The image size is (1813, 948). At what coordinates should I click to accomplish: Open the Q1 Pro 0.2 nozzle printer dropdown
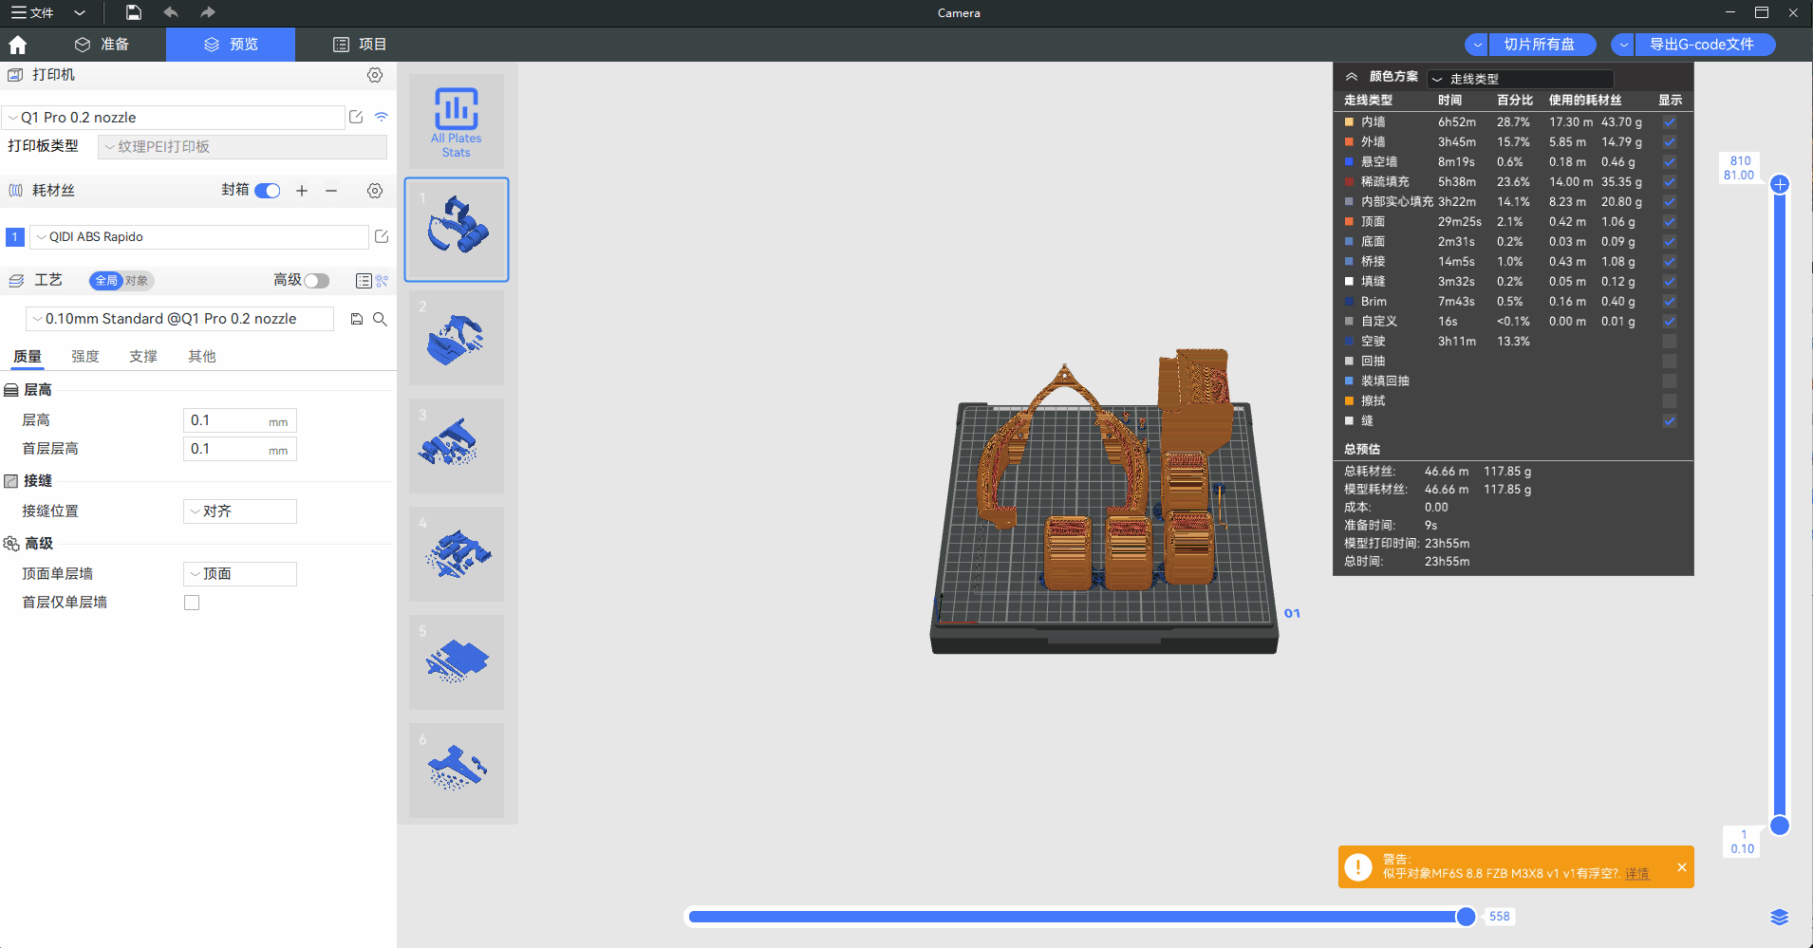coord(174,118)
